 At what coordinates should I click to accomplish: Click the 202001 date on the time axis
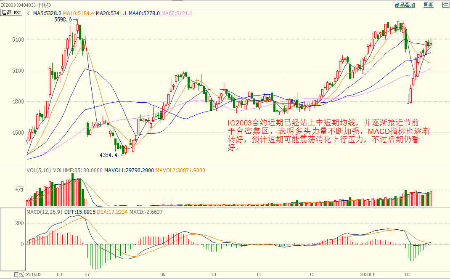click(370, 274)
